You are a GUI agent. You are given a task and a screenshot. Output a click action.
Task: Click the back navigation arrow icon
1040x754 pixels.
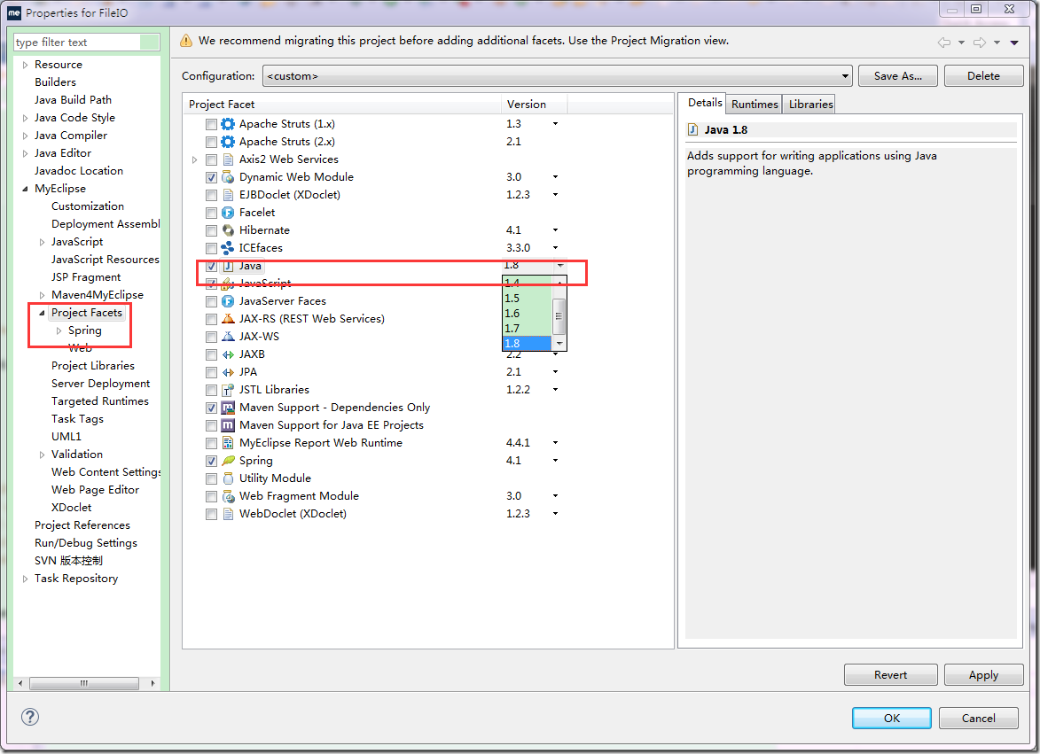(944, 43)
